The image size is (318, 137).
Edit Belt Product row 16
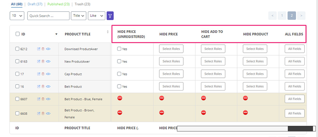pos(39,87)
